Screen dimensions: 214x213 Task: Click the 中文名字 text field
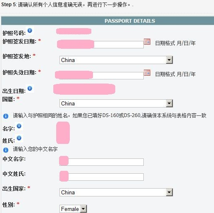[102, 162]
